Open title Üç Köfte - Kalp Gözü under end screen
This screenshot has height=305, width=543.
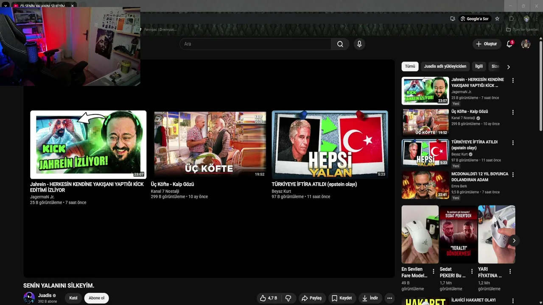pos(172,184)
